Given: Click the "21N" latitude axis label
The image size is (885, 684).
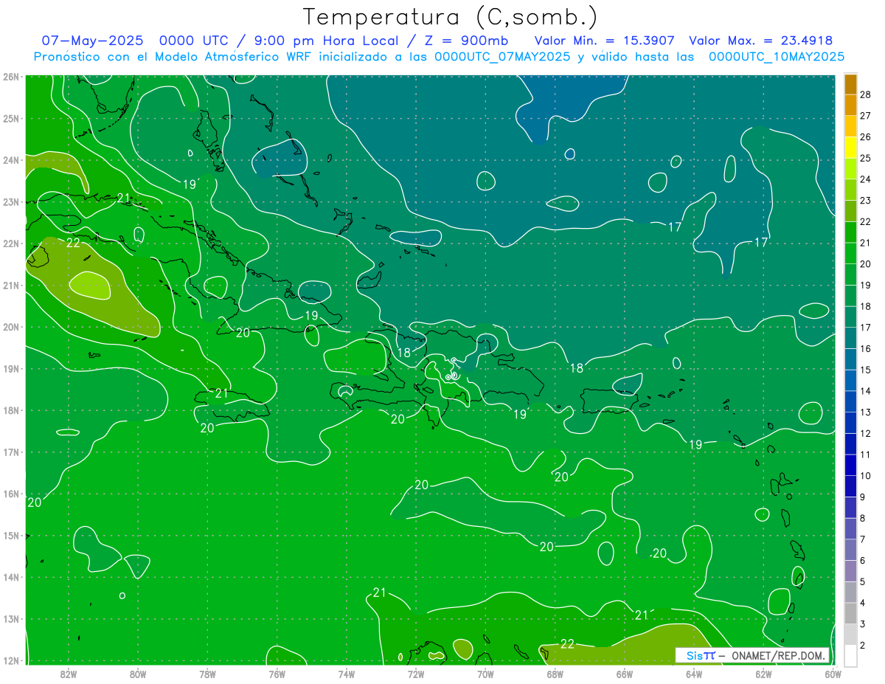Looking at the screenshot, I should (11, 286).
